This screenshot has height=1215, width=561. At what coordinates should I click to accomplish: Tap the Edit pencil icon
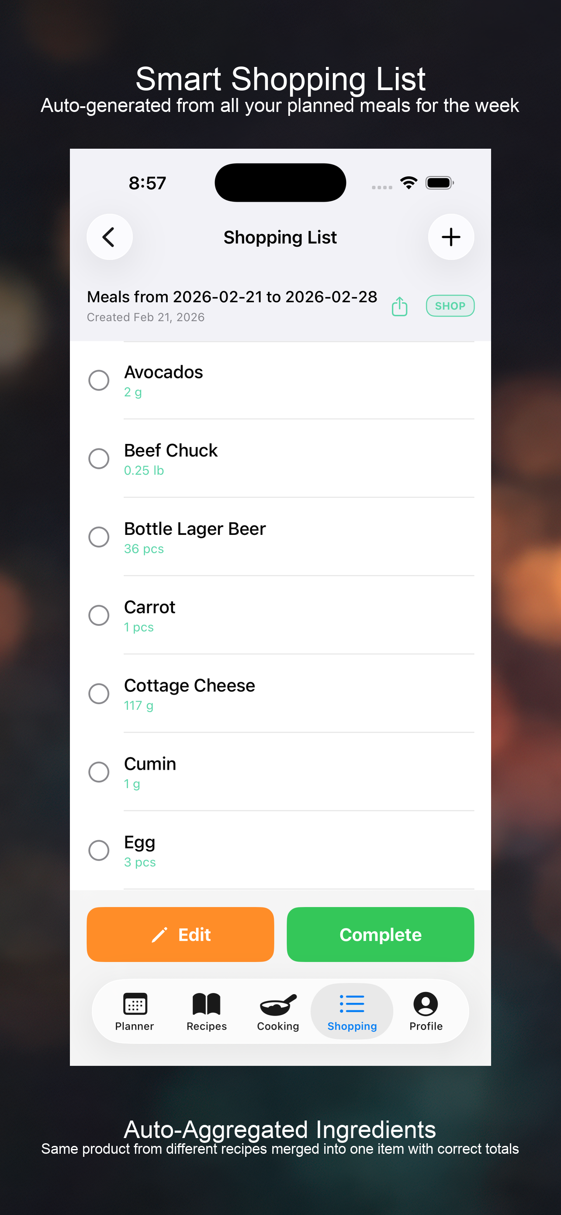[x=159, y=935]
